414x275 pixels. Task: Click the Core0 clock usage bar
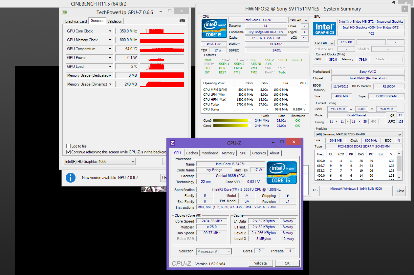click(x=232, y=121)
